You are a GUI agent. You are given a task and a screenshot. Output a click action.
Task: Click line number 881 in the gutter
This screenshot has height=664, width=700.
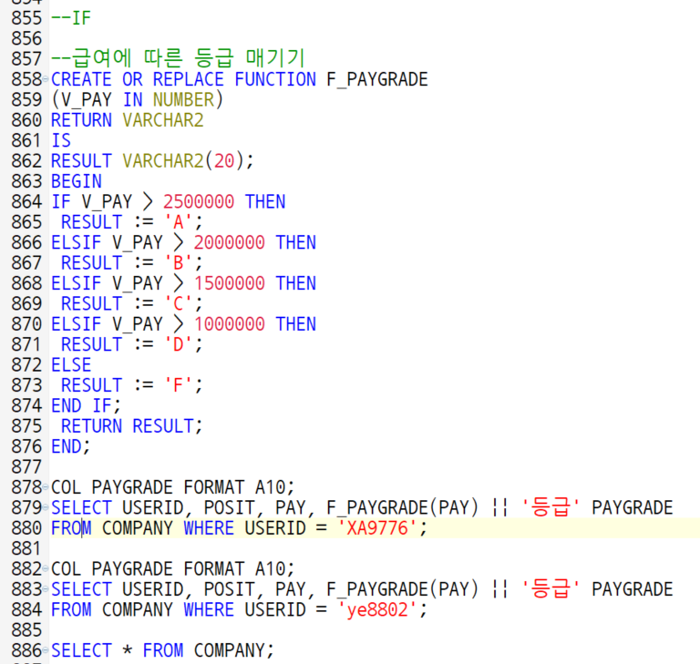[x=26, y=549]
